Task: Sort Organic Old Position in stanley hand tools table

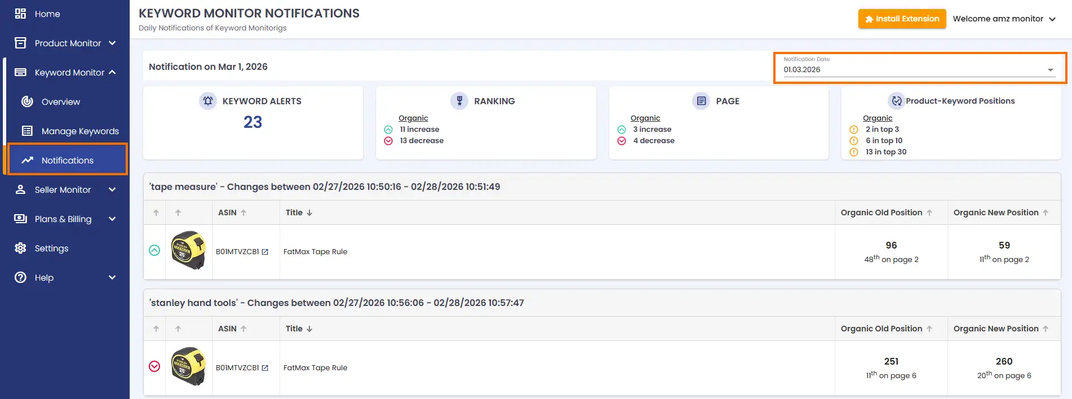Action: tap(887, 329)
